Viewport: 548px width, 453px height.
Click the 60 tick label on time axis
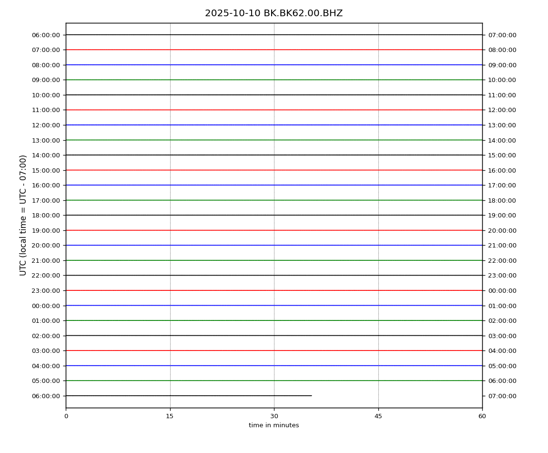[x=482, y=416]
